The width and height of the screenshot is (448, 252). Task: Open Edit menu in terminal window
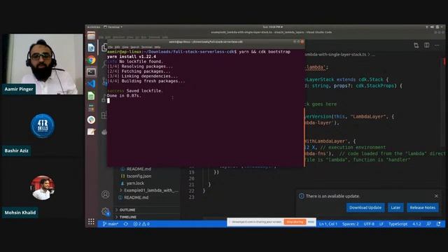tap(117, 47)
